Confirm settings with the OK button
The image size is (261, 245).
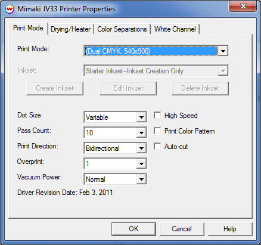click(133, 229)
